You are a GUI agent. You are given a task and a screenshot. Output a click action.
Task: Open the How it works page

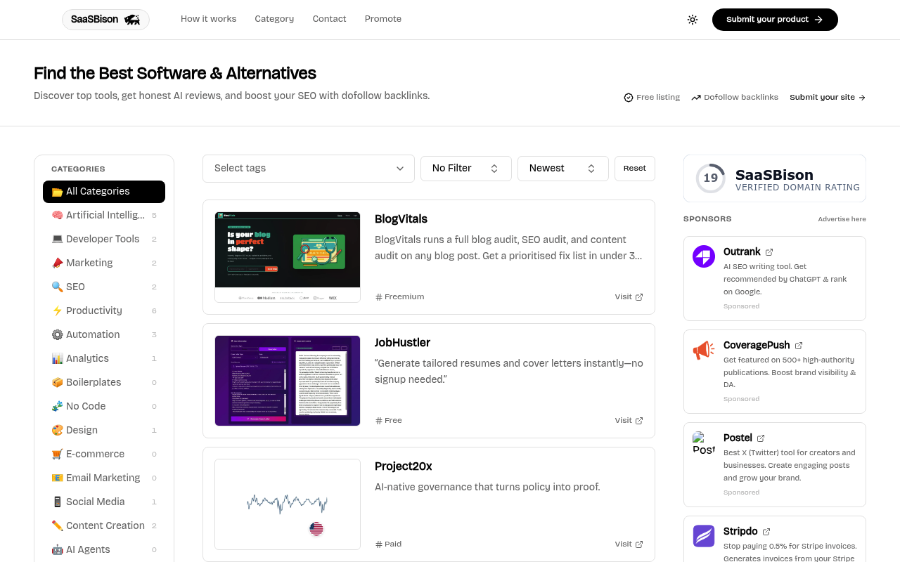pyautogui.click(x=208, y=19)
